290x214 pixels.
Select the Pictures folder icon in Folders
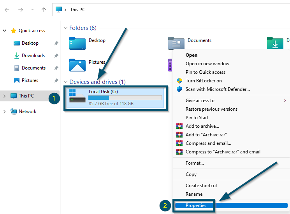(x=77, y=65)
